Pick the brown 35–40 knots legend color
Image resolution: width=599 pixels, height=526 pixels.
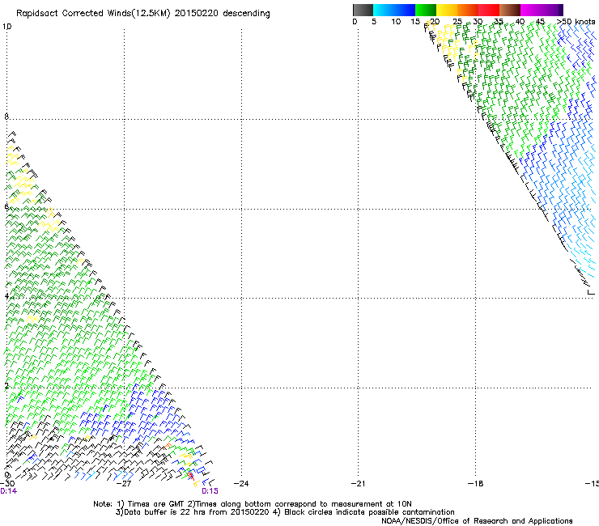pyautogui.click(x=510, y=10)
